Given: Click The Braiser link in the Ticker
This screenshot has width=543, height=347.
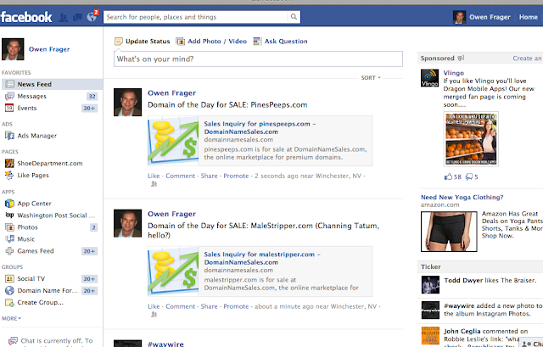Looking at the screenshot, I should pos(518,281).
